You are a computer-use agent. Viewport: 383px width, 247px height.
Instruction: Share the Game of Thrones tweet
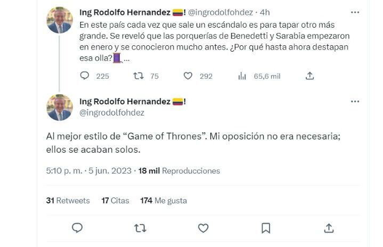click(329, 228)
